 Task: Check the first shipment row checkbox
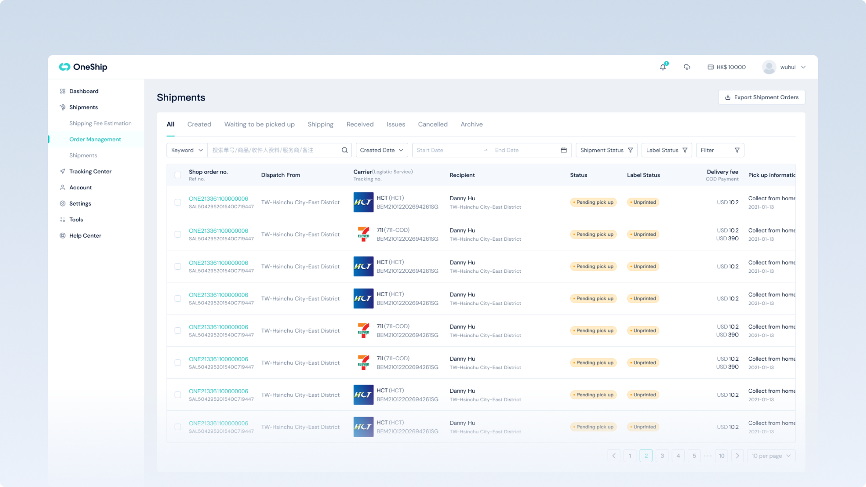[178, 202]
